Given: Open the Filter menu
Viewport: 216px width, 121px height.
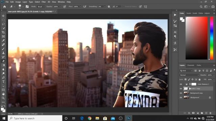Looking at the screenshot, I should (44, 2).
